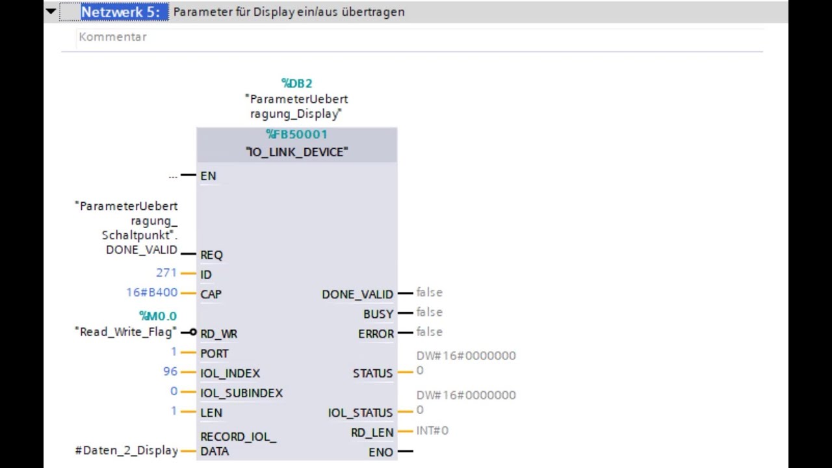Click the STATUS output label
832x468 pixels.
coord(373,374)
